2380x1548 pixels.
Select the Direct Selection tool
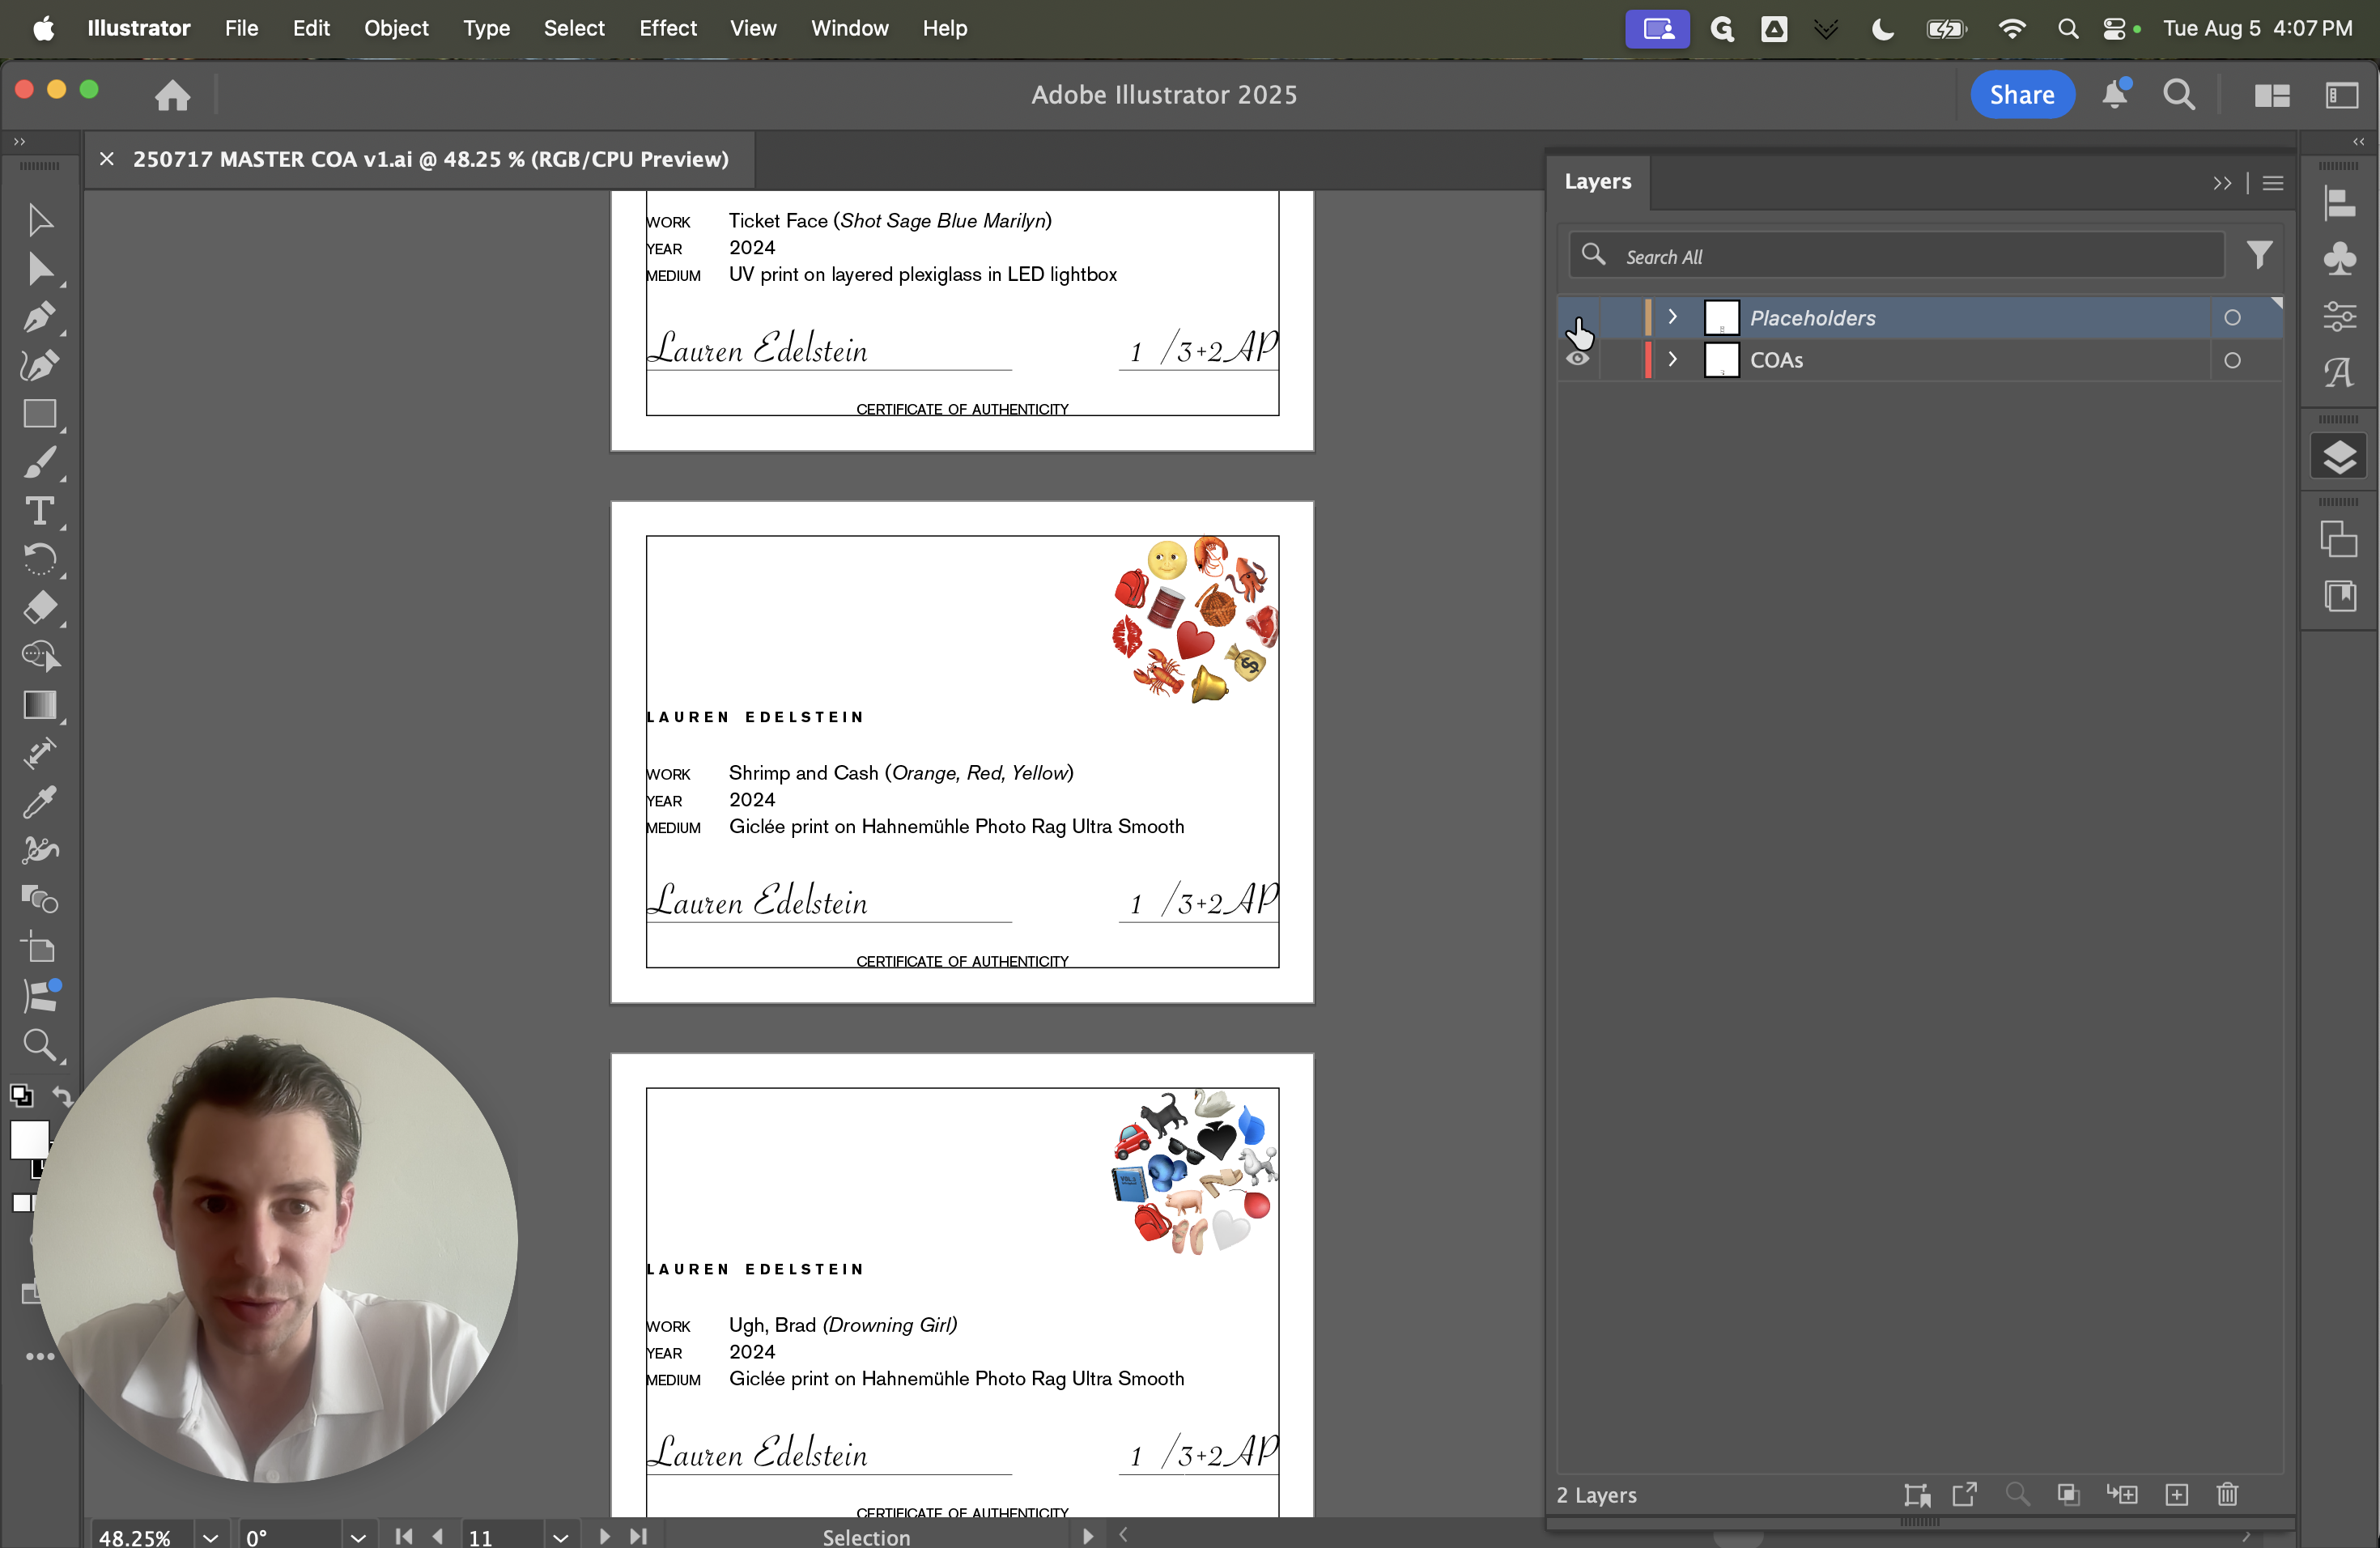(40, 269)
